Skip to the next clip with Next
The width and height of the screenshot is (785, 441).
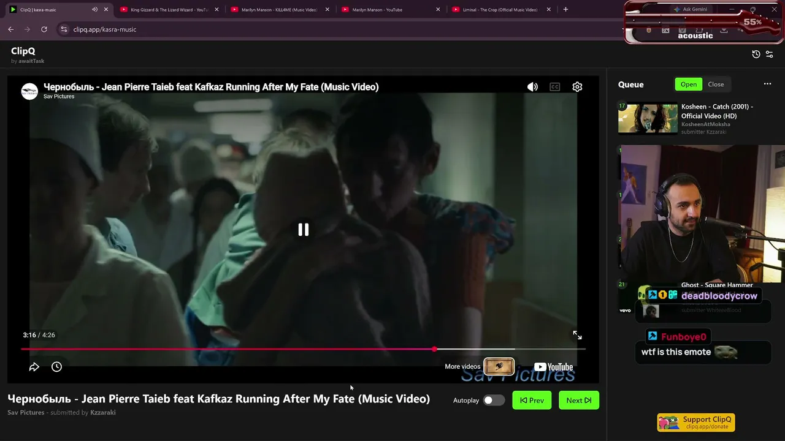pyautogui.click(x=579, y=401)
